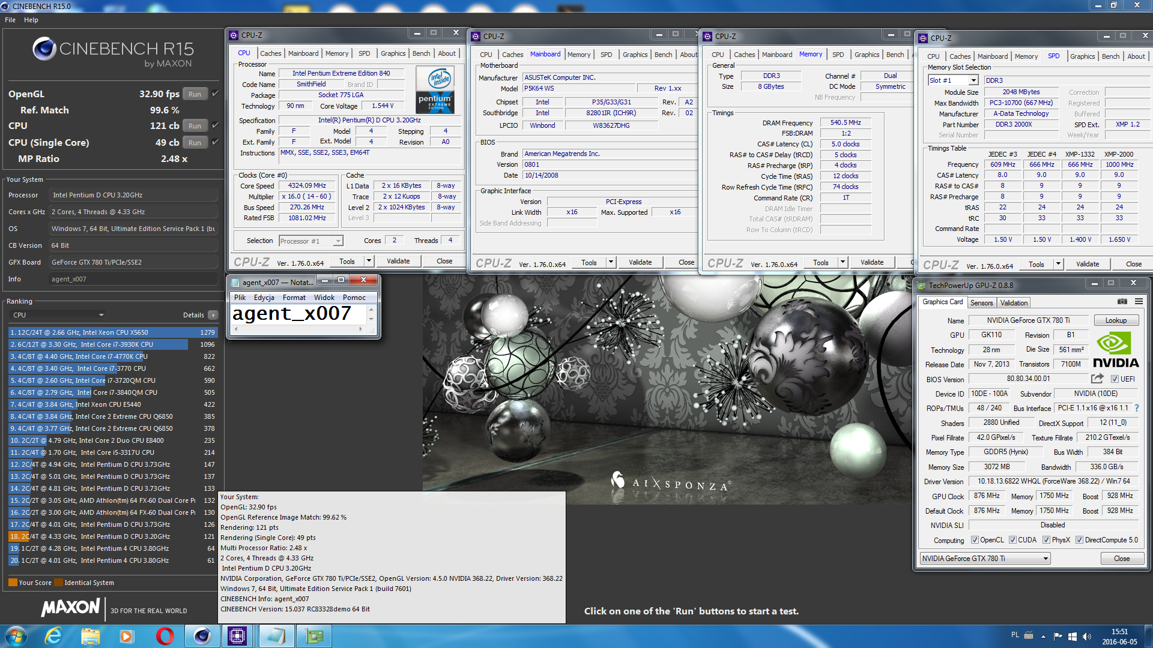Toggle PhysX computing checkbox
This screenshot has height=648, width=1153.
1046,540
